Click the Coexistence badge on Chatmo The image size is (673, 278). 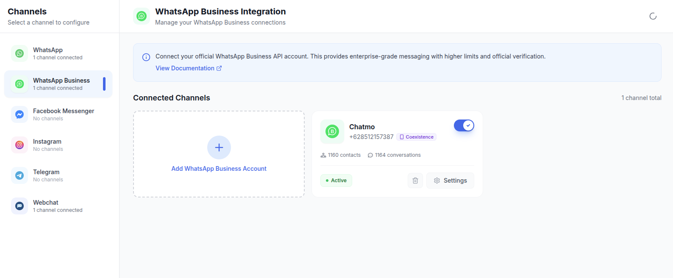click(x=416, y=137)
